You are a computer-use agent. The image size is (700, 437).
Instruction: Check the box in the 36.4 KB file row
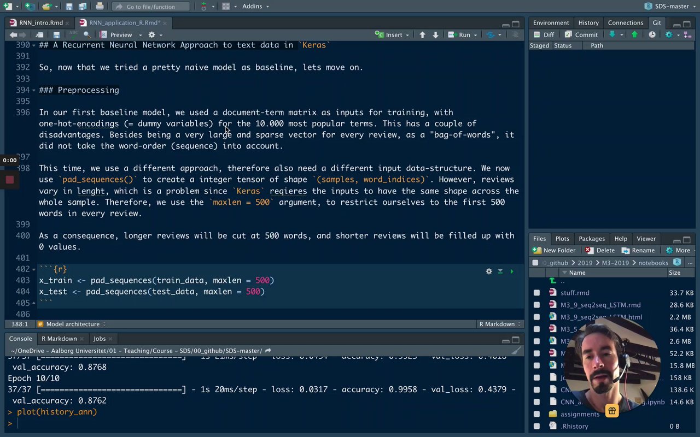(x=536, y=329)
